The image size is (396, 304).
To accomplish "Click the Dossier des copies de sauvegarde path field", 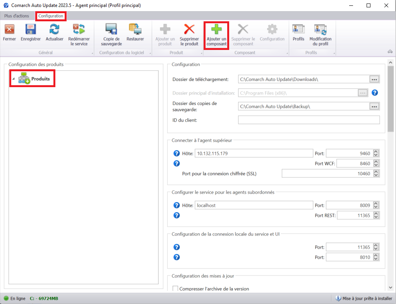I will [303, 106].
